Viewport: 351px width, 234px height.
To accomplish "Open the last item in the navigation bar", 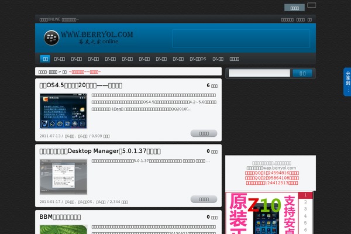I will tap(235, 59).
